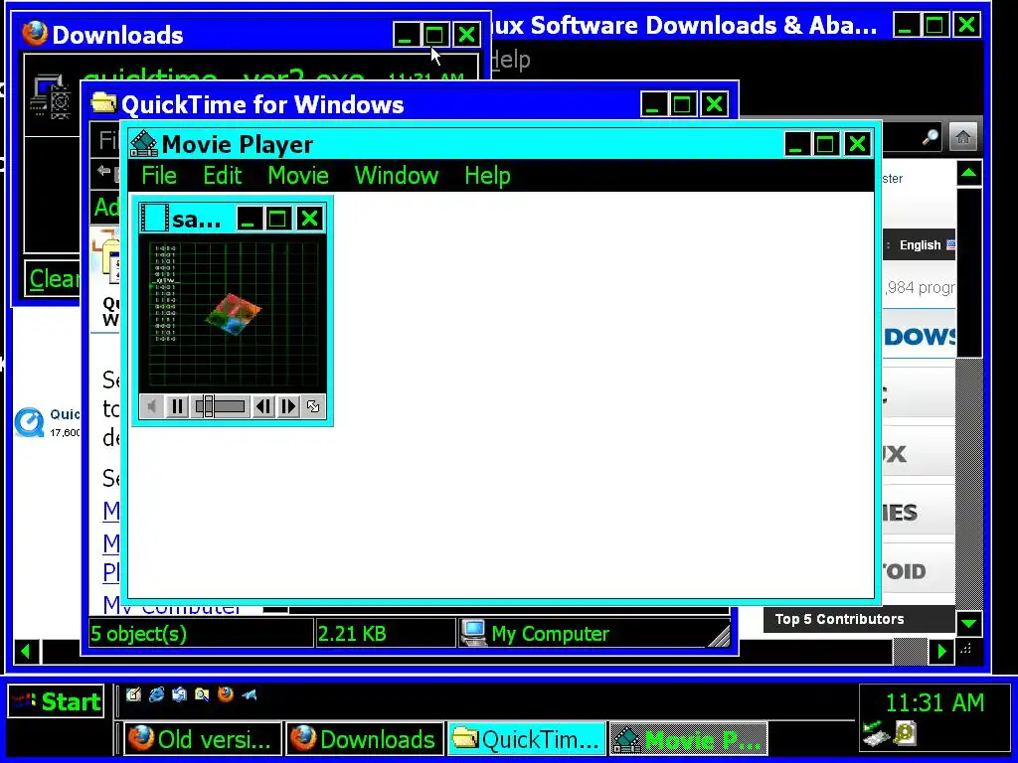Click the scroll down arrow in Firefox window
The image size is (1018, 763).
pyautogui.click(x=968, y=624)
